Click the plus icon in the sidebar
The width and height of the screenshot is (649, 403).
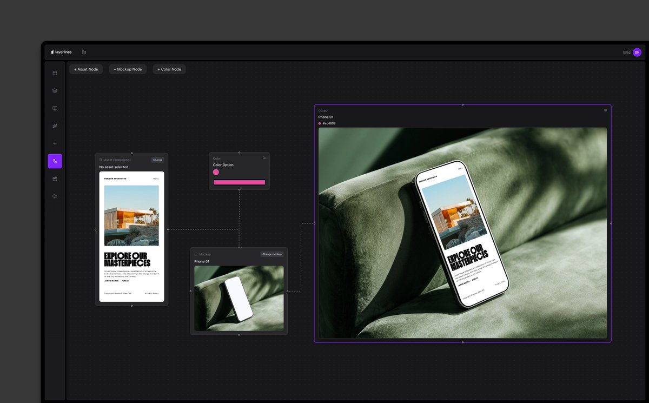click(x=54, y=143)
